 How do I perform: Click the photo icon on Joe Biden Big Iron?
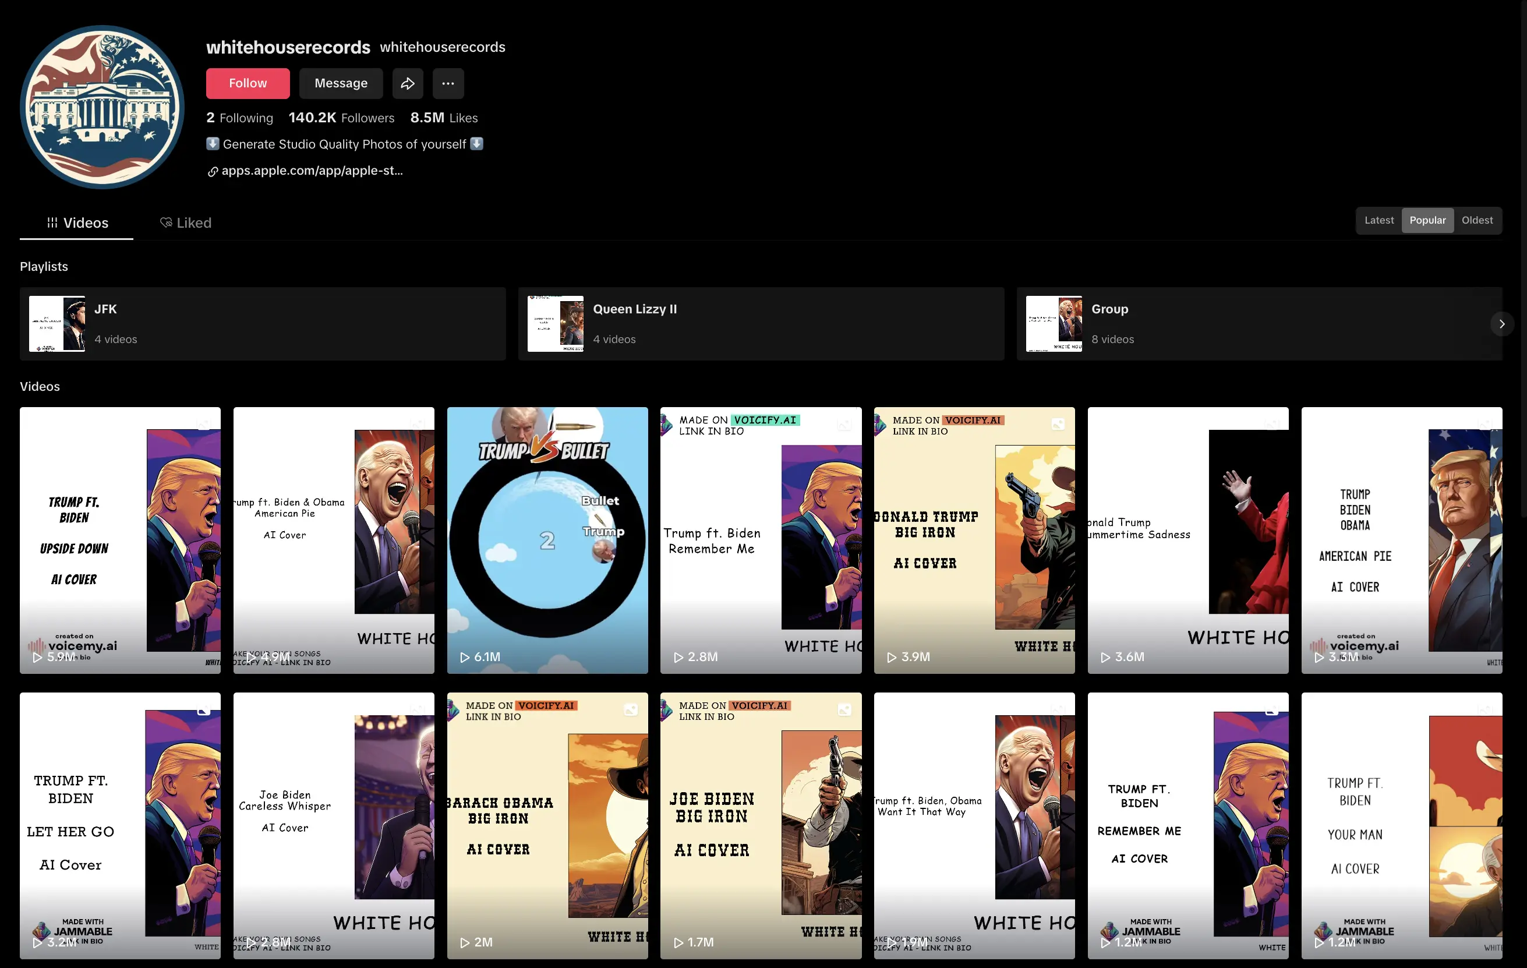point(844,709)
